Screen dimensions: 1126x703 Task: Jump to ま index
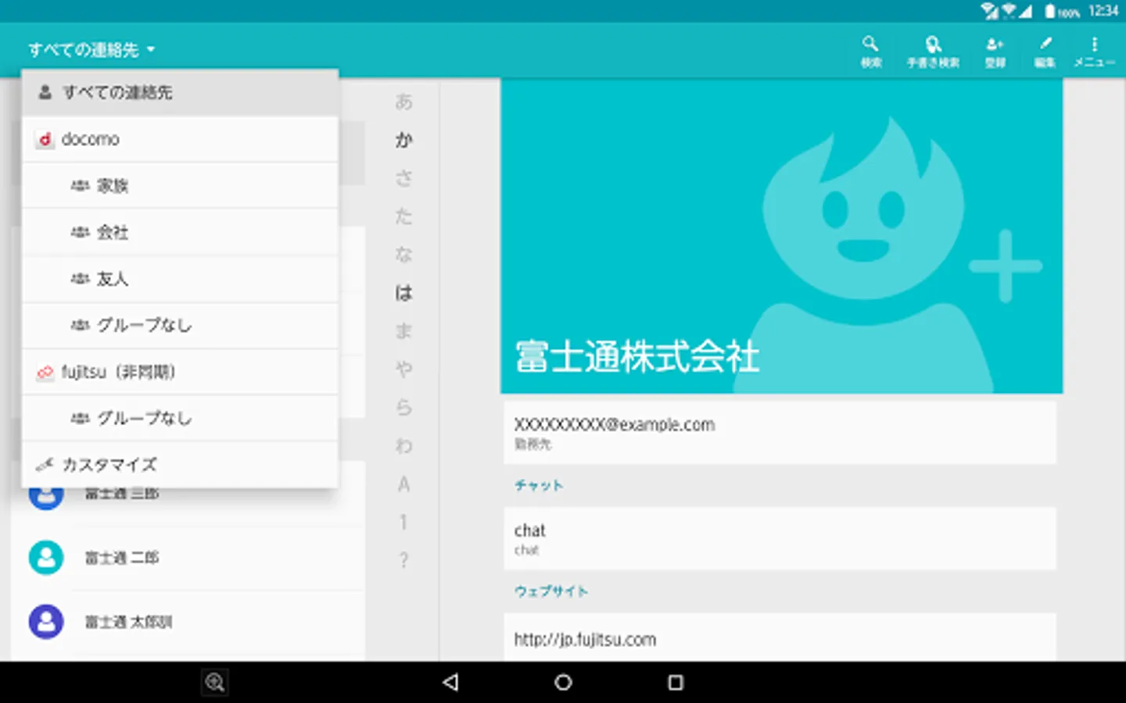pos(403,331)
